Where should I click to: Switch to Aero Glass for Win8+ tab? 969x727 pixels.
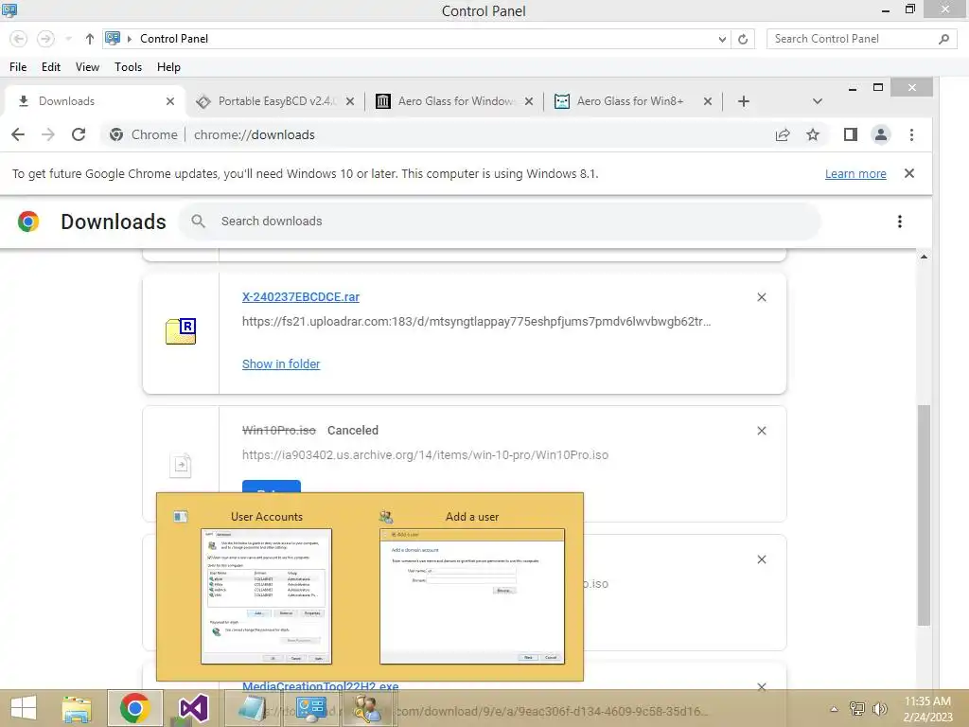tap(629, 101)
